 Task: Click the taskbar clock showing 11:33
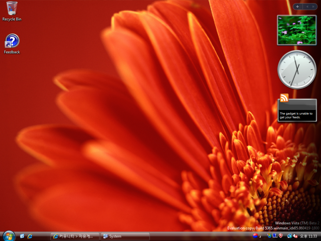pos(308,236)
